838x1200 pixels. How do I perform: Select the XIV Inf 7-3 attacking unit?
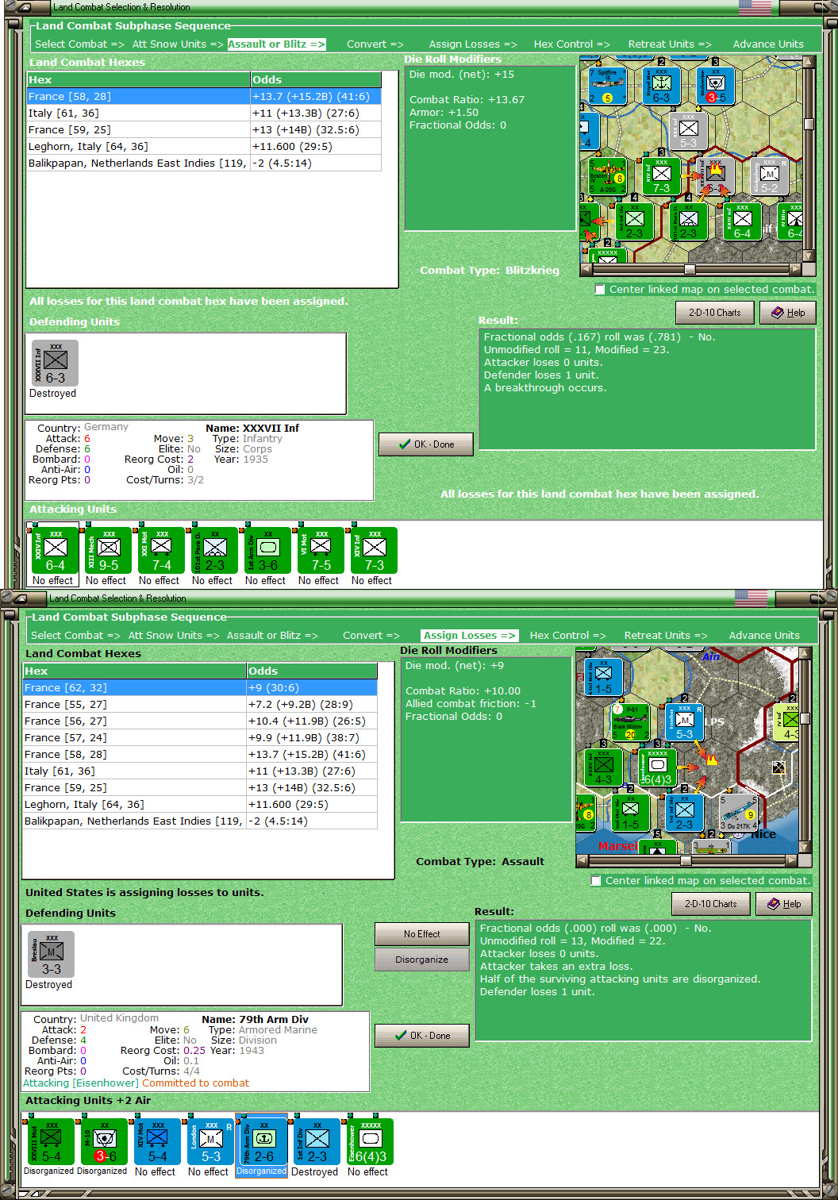click(375, 552)
